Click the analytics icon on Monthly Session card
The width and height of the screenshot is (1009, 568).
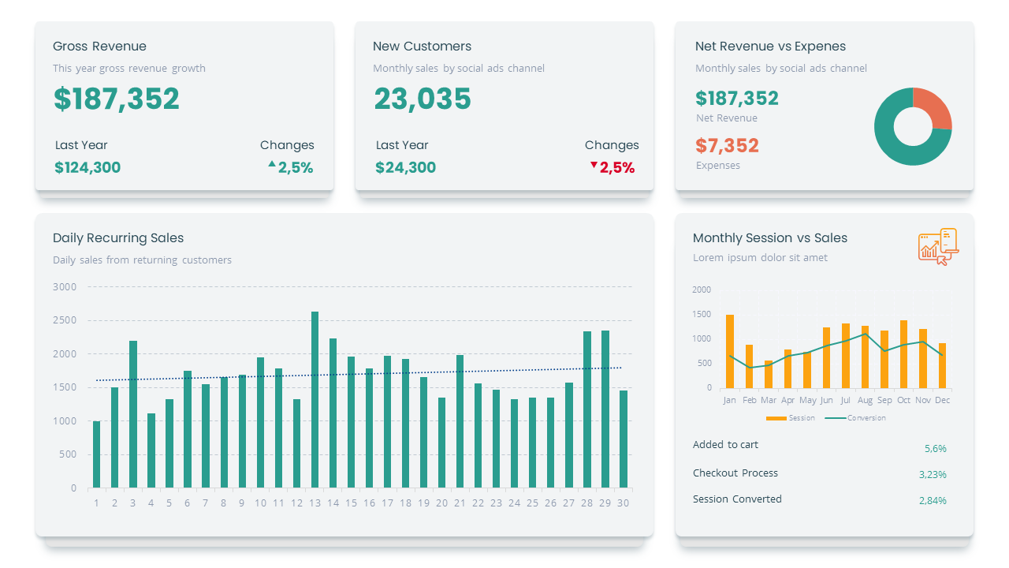click(x=938, y=247)
